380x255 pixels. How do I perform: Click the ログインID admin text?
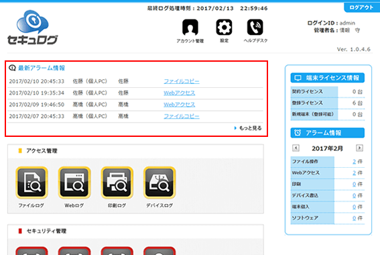click(x=331, y=23)
